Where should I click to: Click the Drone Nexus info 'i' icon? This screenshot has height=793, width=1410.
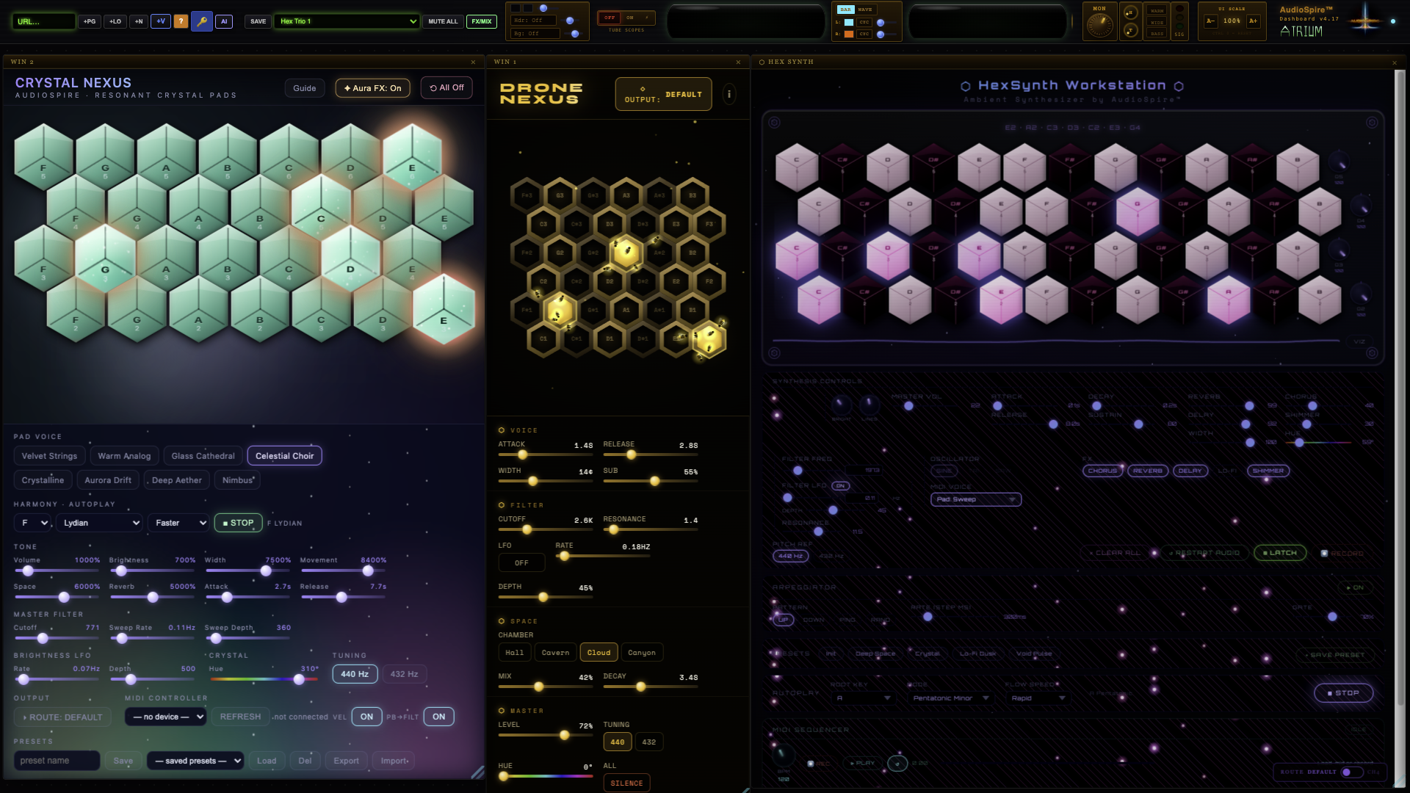tap(728, 94)
